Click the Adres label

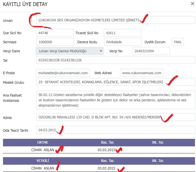tap(7, 118)
